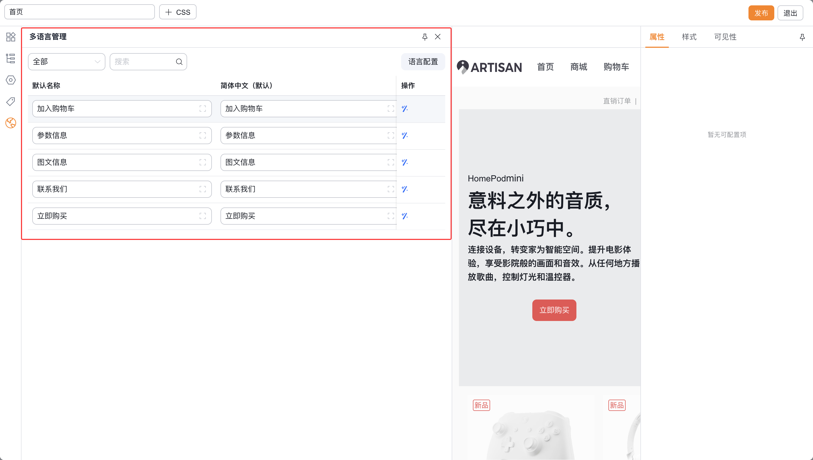Click 商城 in the preview navigation
Screen dimensions: 813x460
[x=579, y=67]
